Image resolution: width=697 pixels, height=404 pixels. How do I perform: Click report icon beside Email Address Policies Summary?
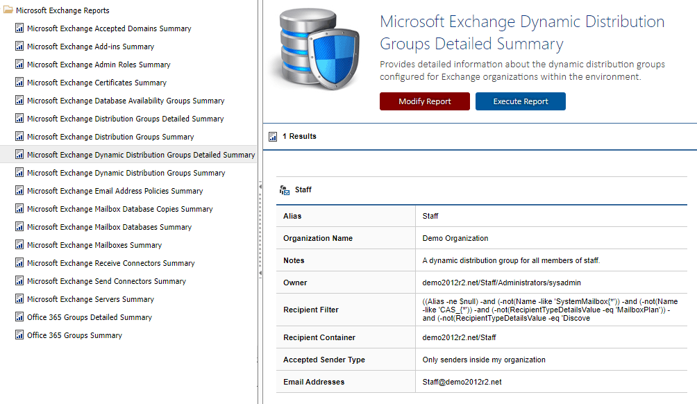pos(19,190)
